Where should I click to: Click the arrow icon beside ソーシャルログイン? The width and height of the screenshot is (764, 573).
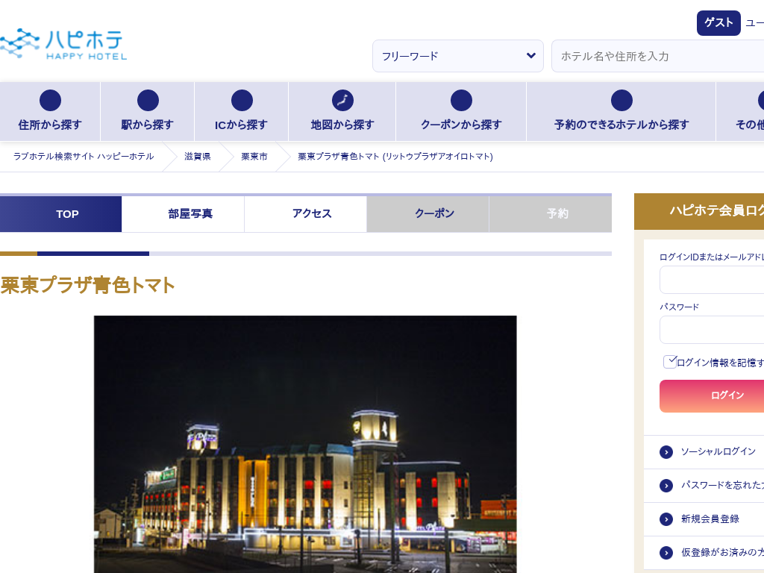666,452
